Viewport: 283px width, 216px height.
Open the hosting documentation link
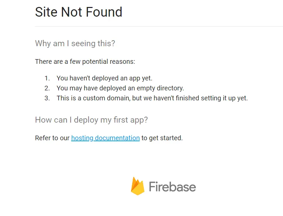coord(105,138)
